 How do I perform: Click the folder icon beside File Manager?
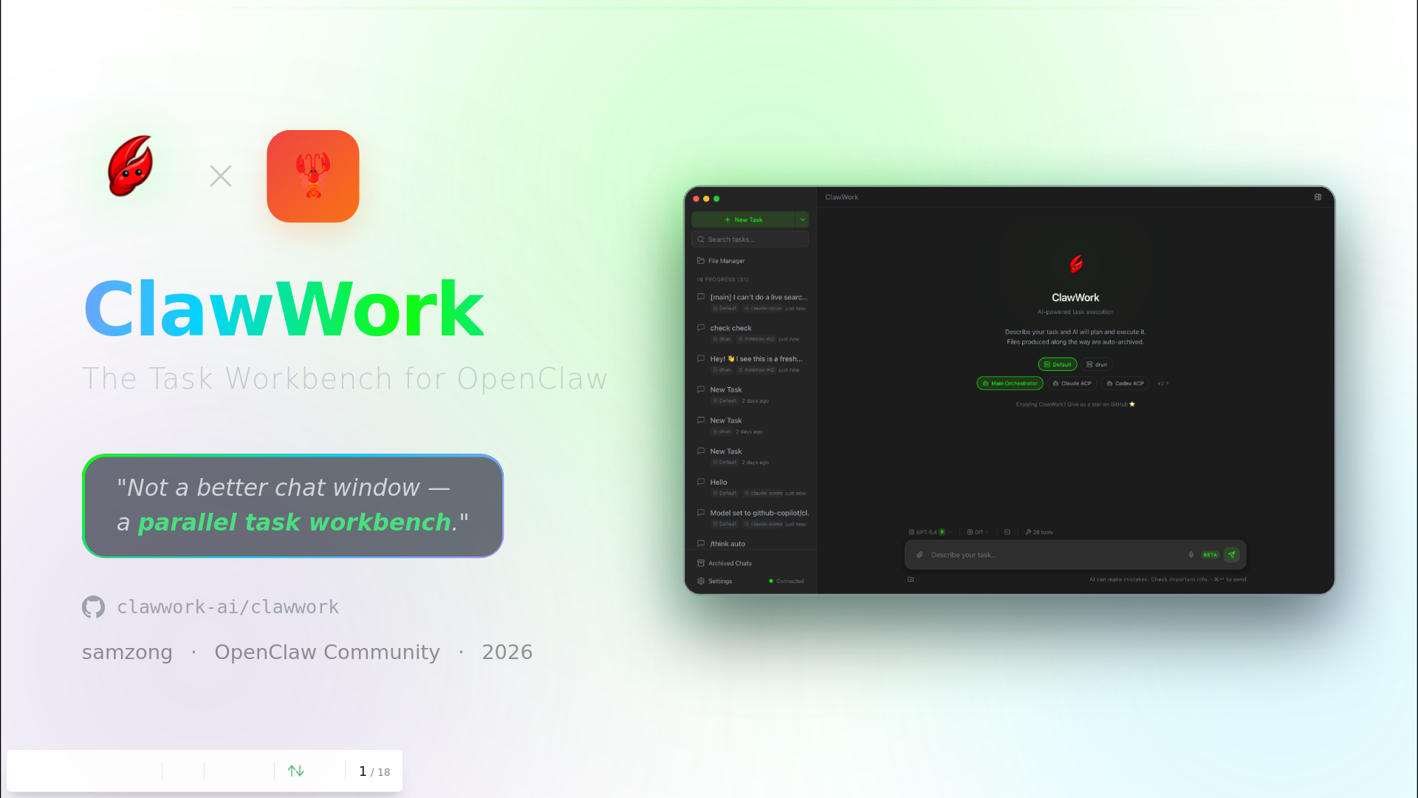pos(701,261)
